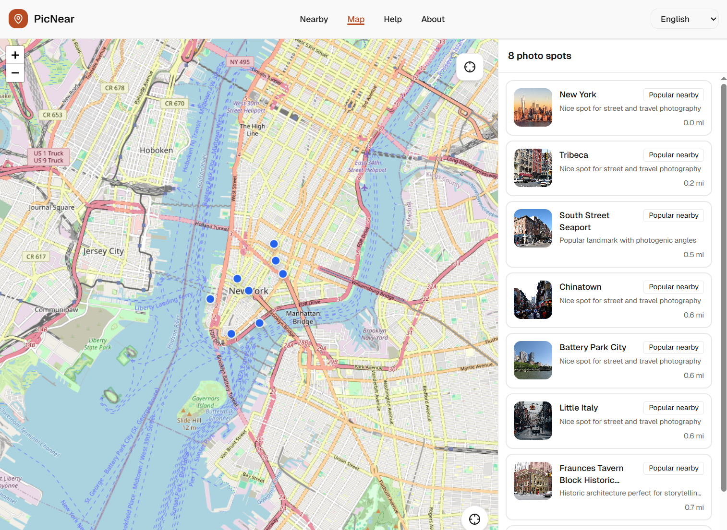Click the '8 photo spots' heading
The image size is (727, 530).
tap(539, 56)
